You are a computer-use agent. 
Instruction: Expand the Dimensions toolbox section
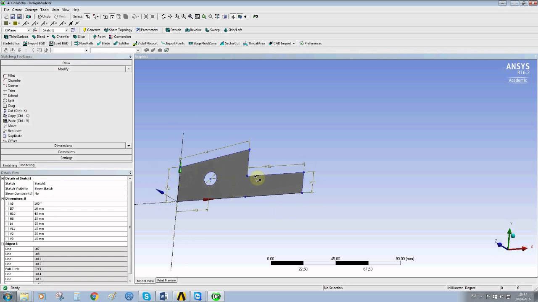[63, 146]
